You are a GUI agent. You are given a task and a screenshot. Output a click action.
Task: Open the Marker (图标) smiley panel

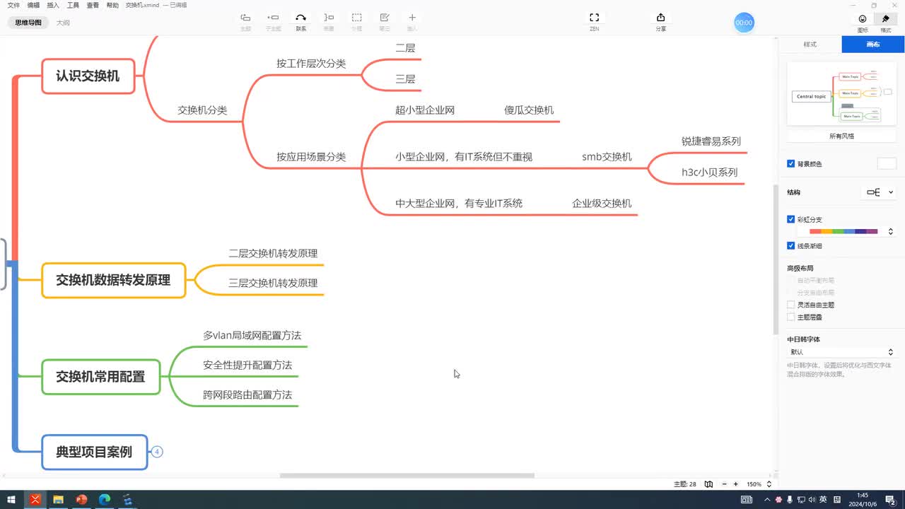pos(863,19)
